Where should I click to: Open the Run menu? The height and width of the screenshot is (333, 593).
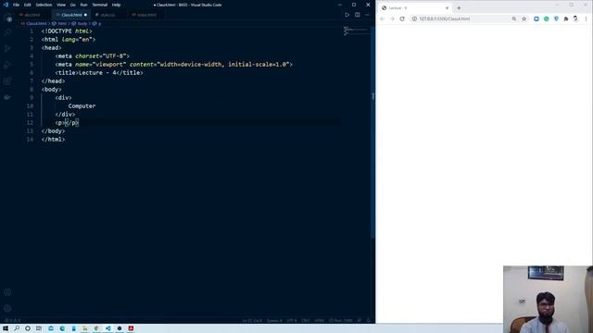click(x=84, y=5)
